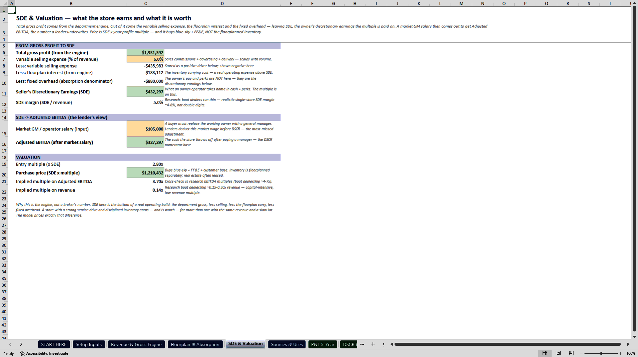Viewport: 638px width, 357px height.
Task: Open the START HERE sheet tab
Action: (x=54, y=344)
